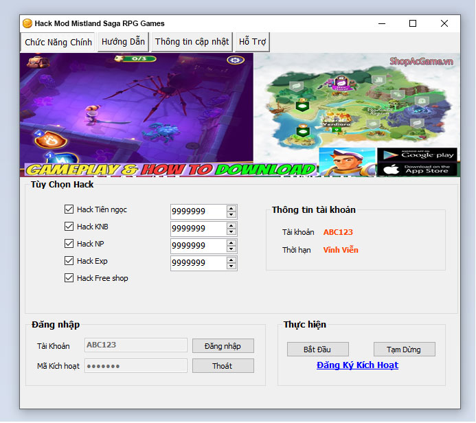Pause with the Tạm Dừng button

tap(405, 350)
